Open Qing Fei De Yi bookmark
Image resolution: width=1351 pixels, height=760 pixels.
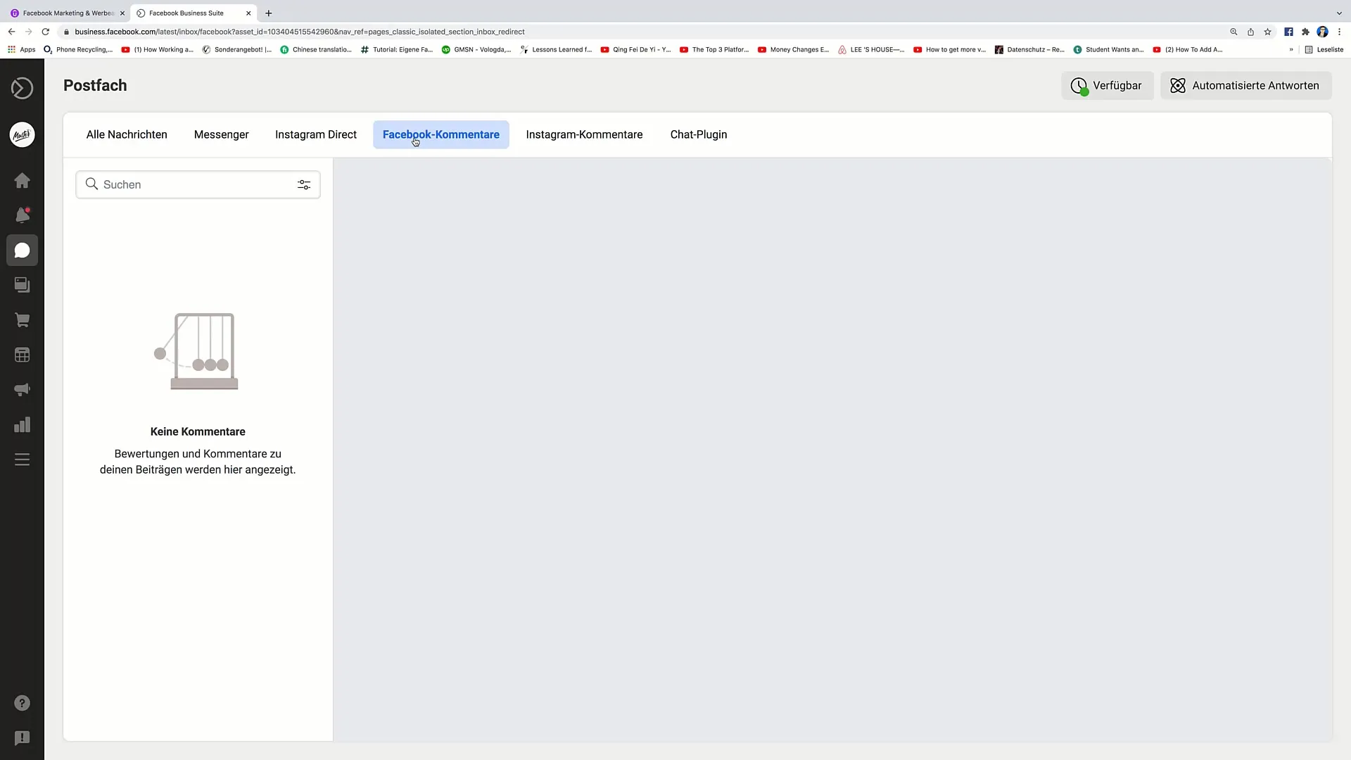click(x=635, y=49)
